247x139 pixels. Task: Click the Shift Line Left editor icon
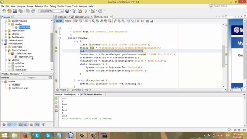click(129, 21)
